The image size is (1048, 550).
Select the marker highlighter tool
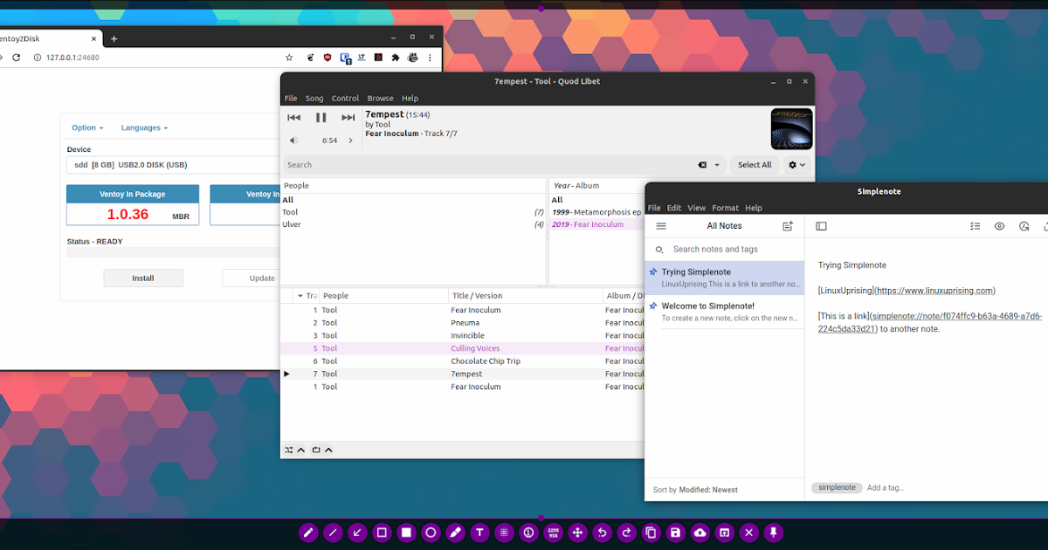(x=455, y=533)
